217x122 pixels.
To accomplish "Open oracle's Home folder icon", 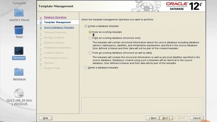I will [x=19, y=13].
